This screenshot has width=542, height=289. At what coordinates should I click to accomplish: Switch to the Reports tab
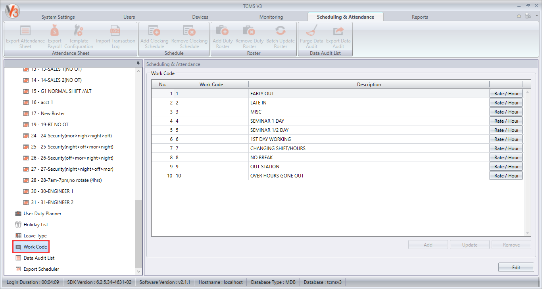(420, 17)
